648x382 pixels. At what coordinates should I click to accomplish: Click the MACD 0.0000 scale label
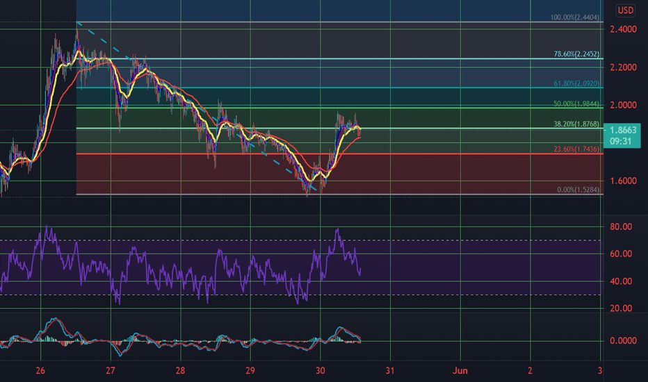[623, 341]
